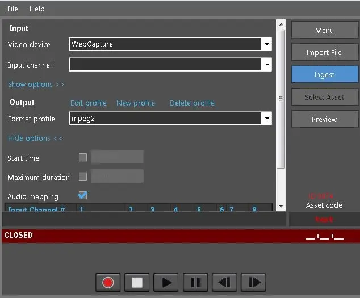
Task: Click the Preview button
Action: [x=324, y=119]
